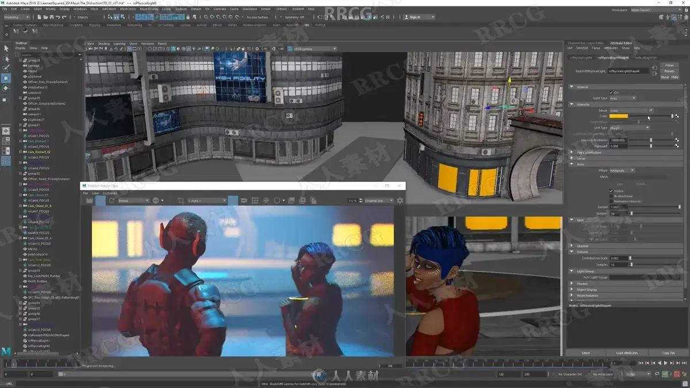The width and height of the screenshot is (690, 388).
Task: Click the Redo arrow icon in status line
Action: (64, 17)
